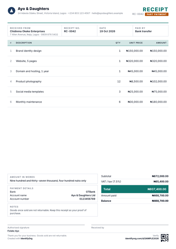Click the VAT / tax (7.5%) label
This screenshot has width=176, height=249.
[111, 182]
